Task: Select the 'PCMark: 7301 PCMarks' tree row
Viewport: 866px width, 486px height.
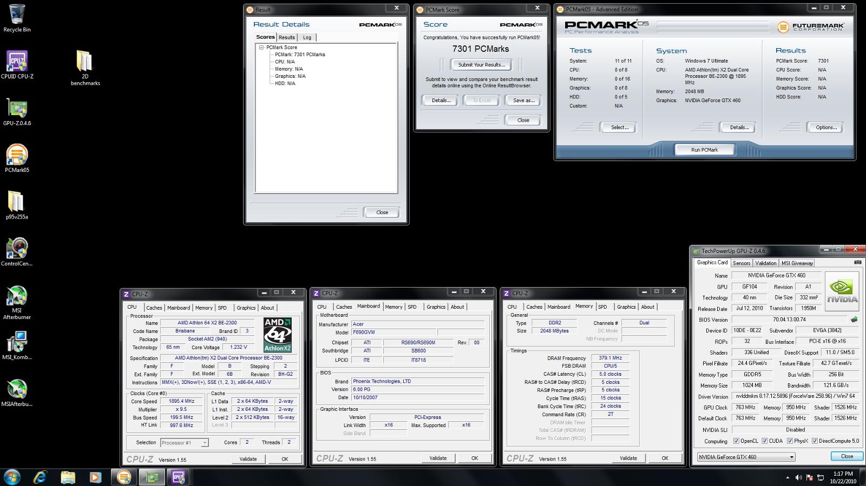Action: tap(300, 55)
